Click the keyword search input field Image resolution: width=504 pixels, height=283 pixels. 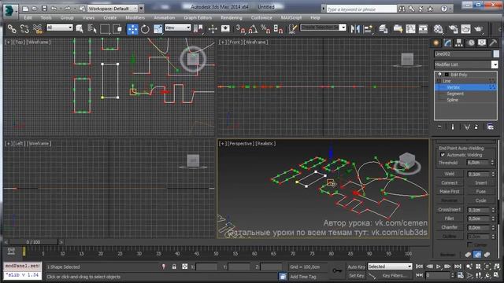coord(361,9)
